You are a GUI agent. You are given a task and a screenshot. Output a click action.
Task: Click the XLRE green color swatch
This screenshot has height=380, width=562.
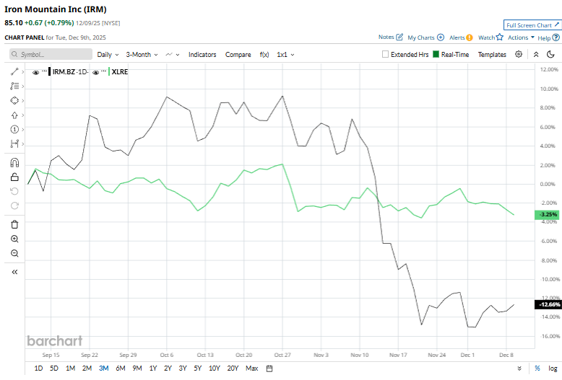109,72
